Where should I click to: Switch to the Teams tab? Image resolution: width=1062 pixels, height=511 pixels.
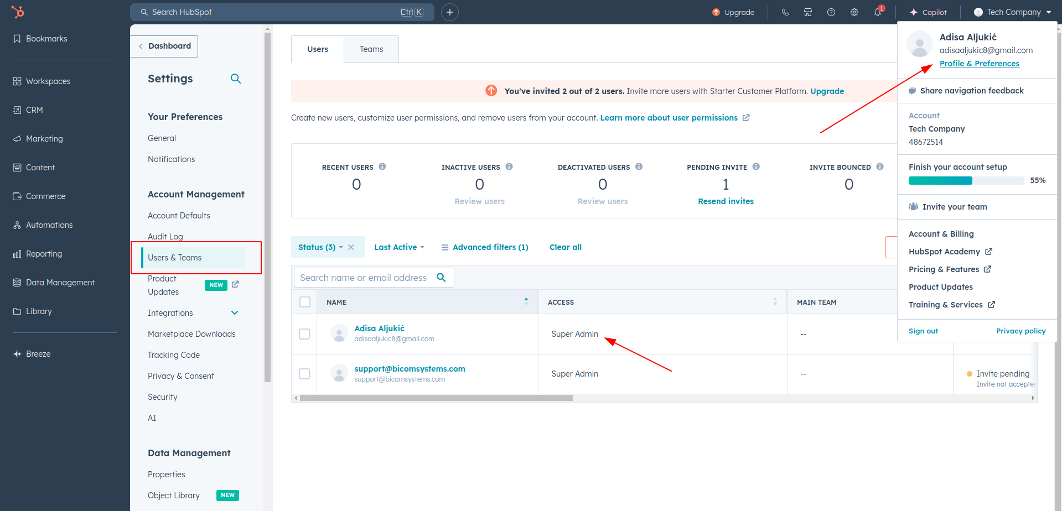pos(371,49)
